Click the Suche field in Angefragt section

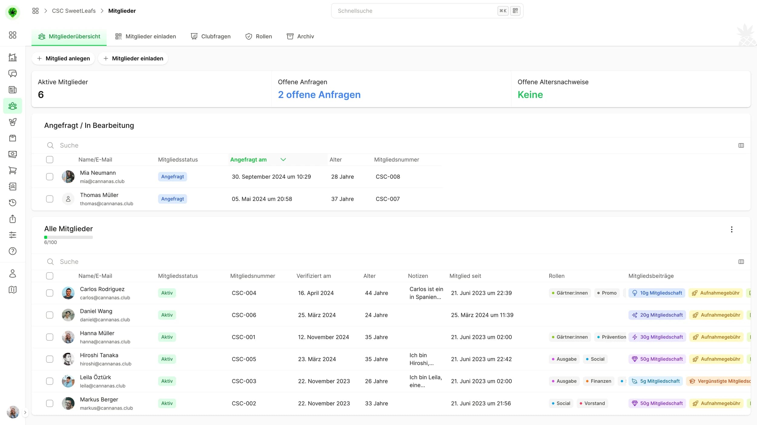click(391, 145)
